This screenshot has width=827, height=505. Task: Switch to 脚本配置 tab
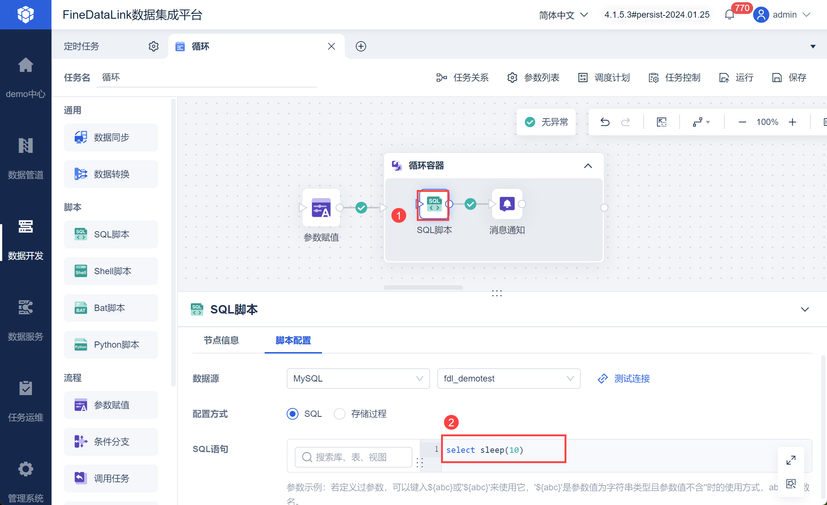pos(293,340)
